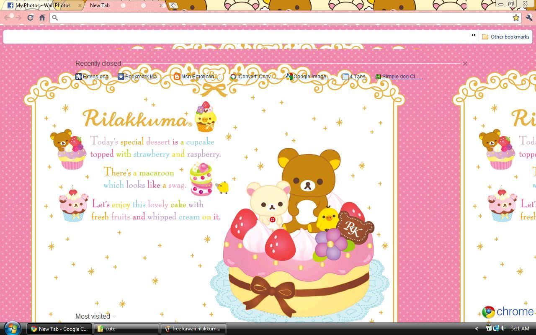
Task: Click the green favicon beside Simple dog
Action: click(x=378, y=77)
